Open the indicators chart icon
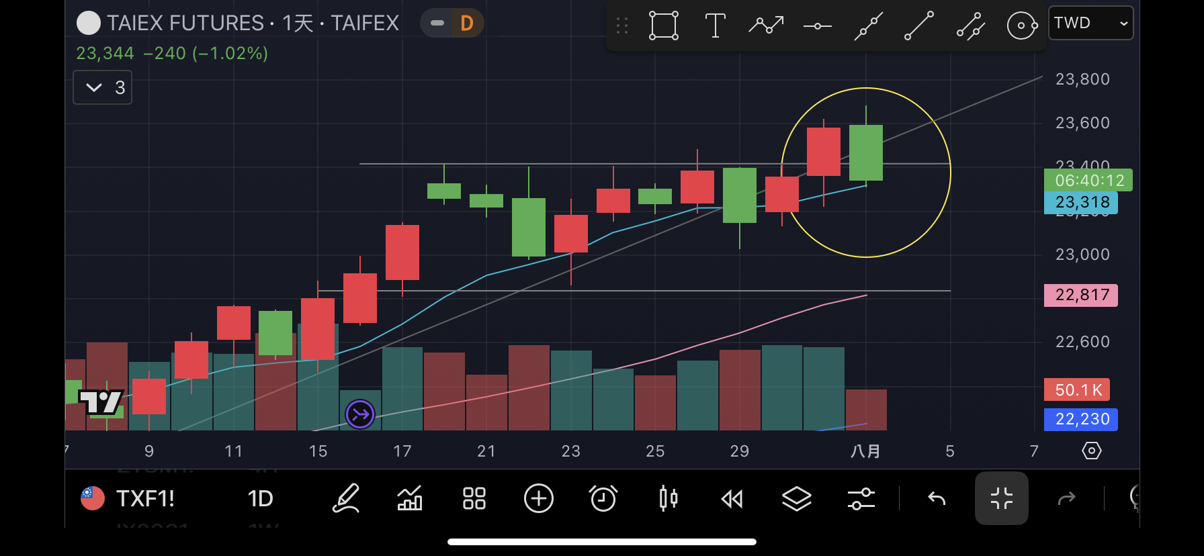Viewport: 1204px width, 556px height. [410, 499]
